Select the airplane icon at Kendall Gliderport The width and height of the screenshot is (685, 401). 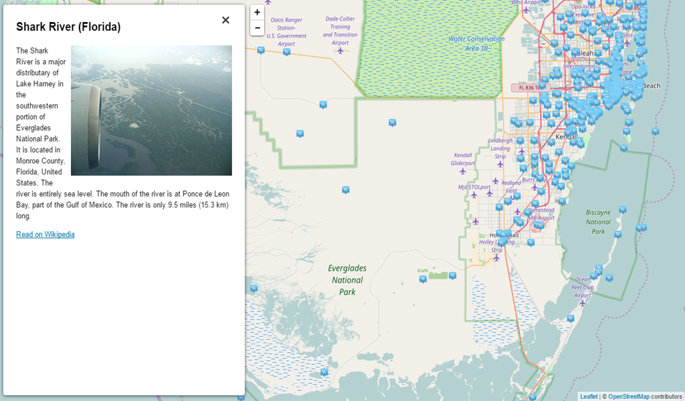click(x=462, y=171)
